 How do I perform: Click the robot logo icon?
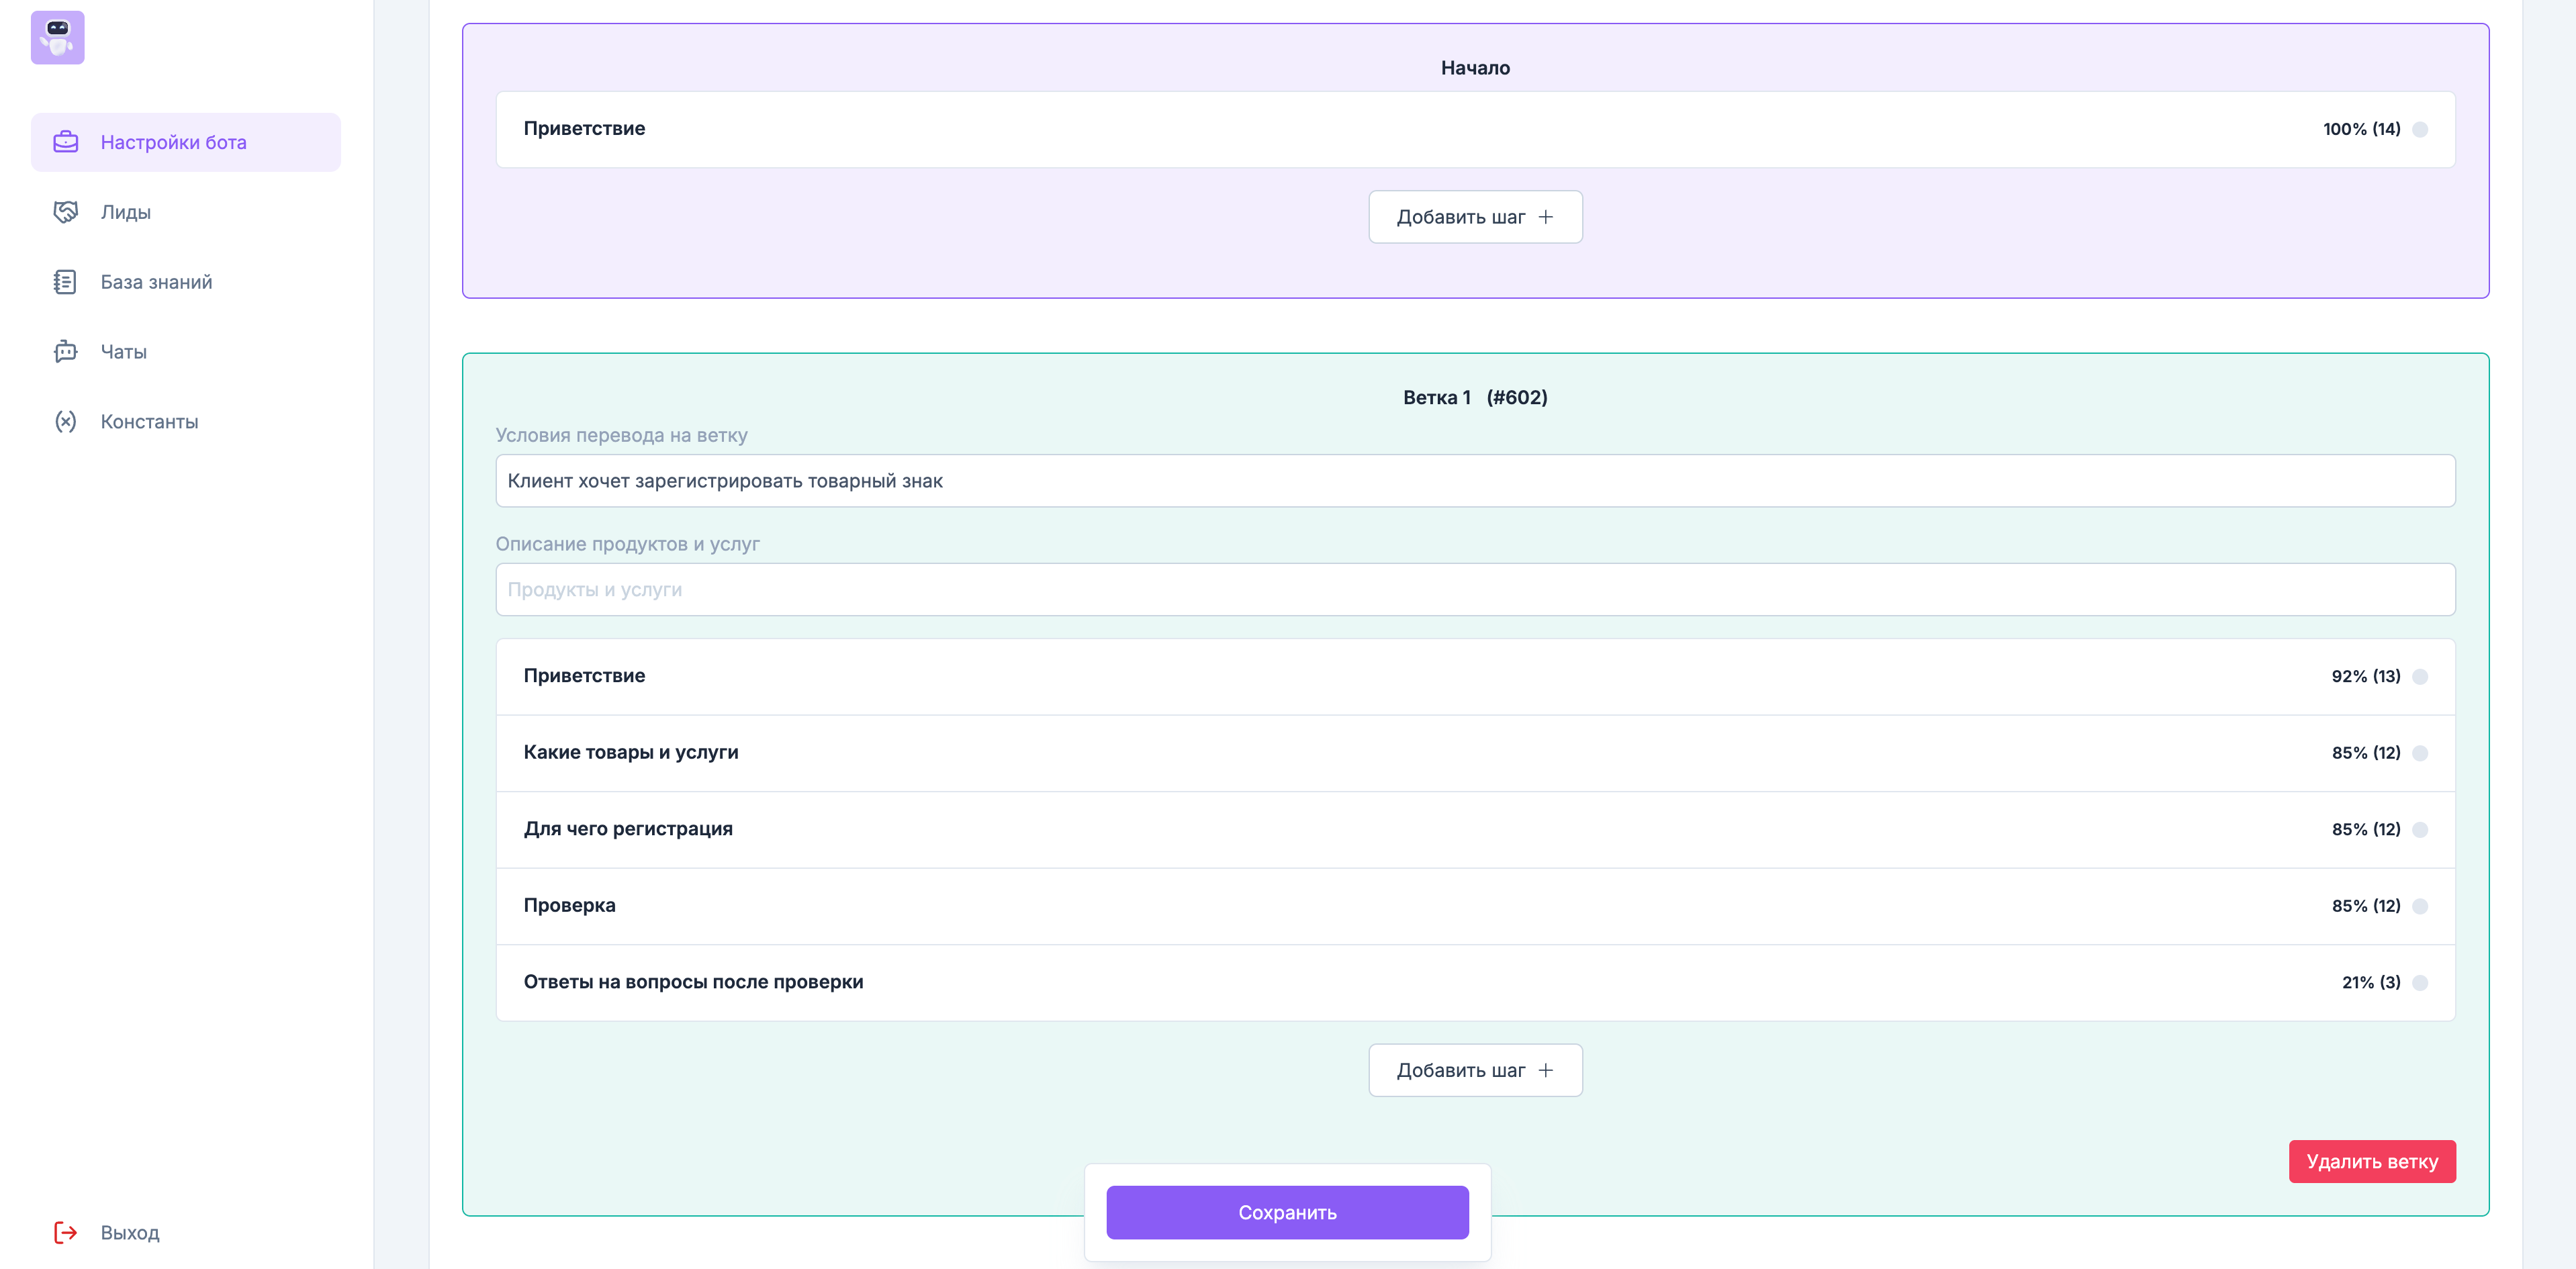(57, 37)
